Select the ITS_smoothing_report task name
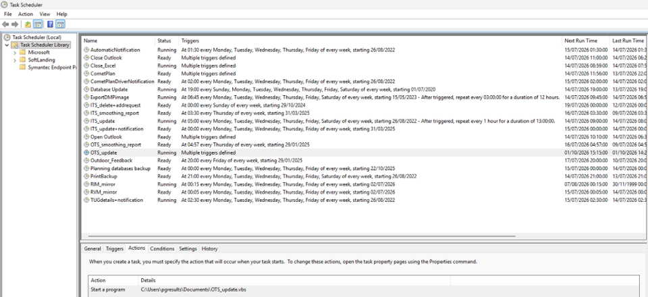 [x=115, y=113]
